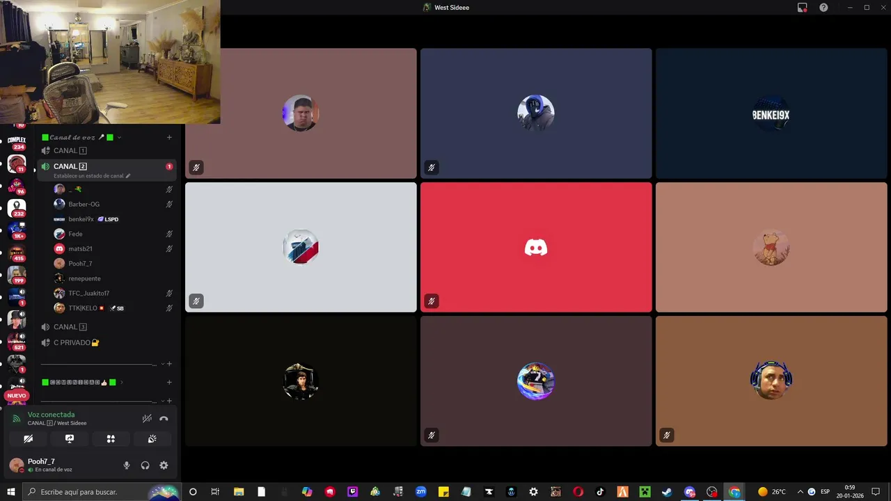Focus the BENKEI9X video tile
The width and height of the screenshot is (891, 501).
coord(771,113)
